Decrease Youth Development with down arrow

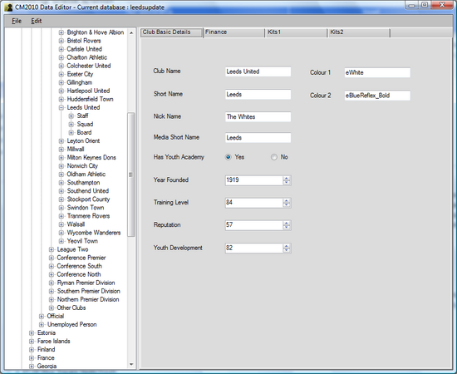coord(287,250)
